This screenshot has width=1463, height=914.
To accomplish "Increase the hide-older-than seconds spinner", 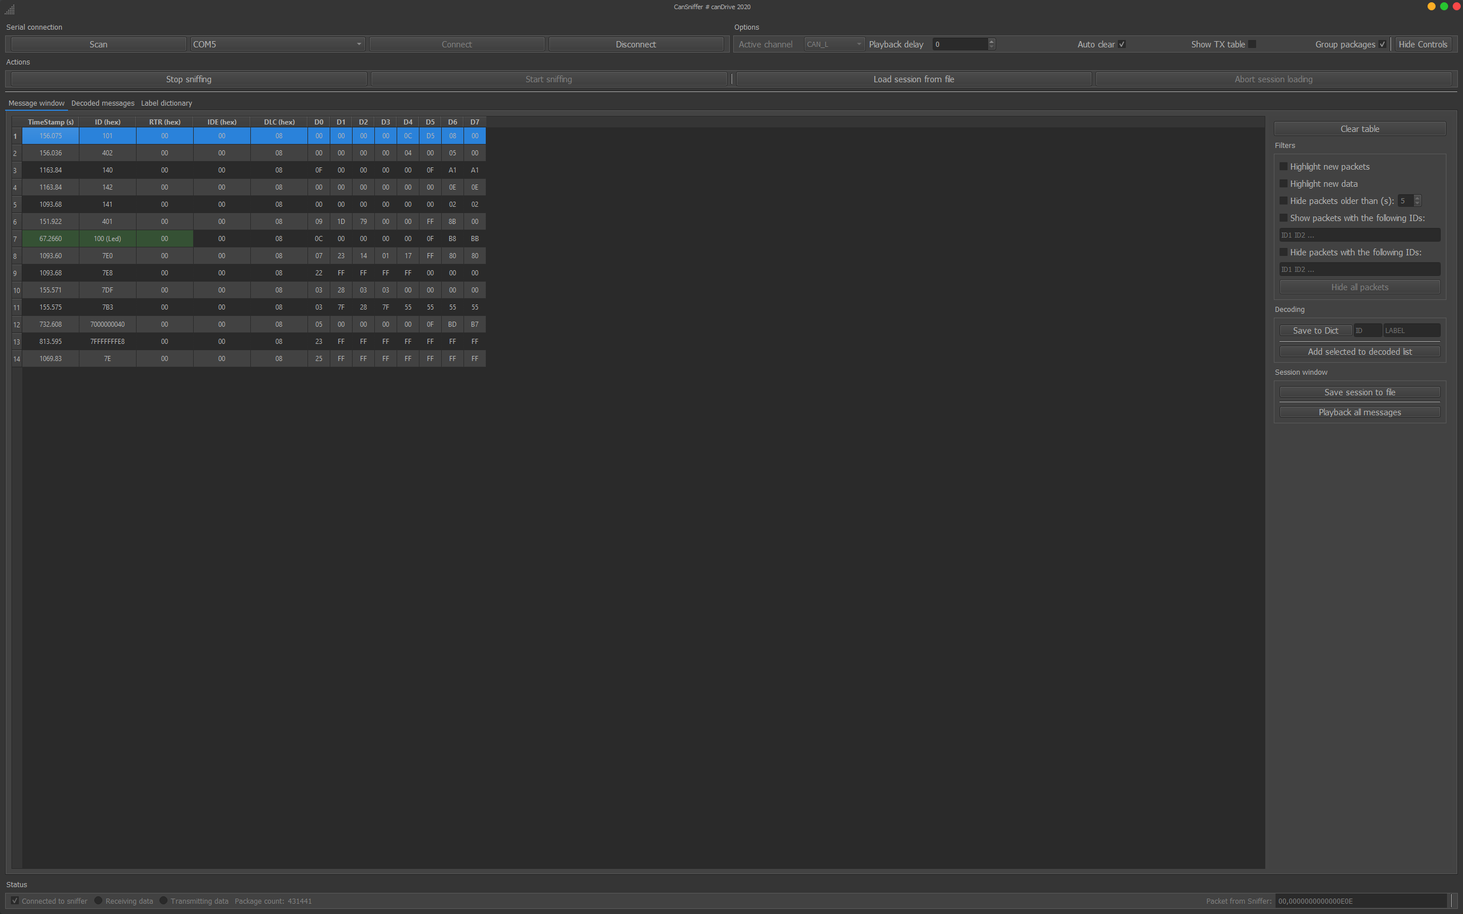I will (x=1417, y=198).
